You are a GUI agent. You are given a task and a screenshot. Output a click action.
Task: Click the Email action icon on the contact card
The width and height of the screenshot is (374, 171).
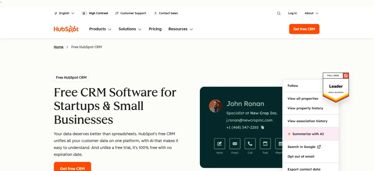235,144
